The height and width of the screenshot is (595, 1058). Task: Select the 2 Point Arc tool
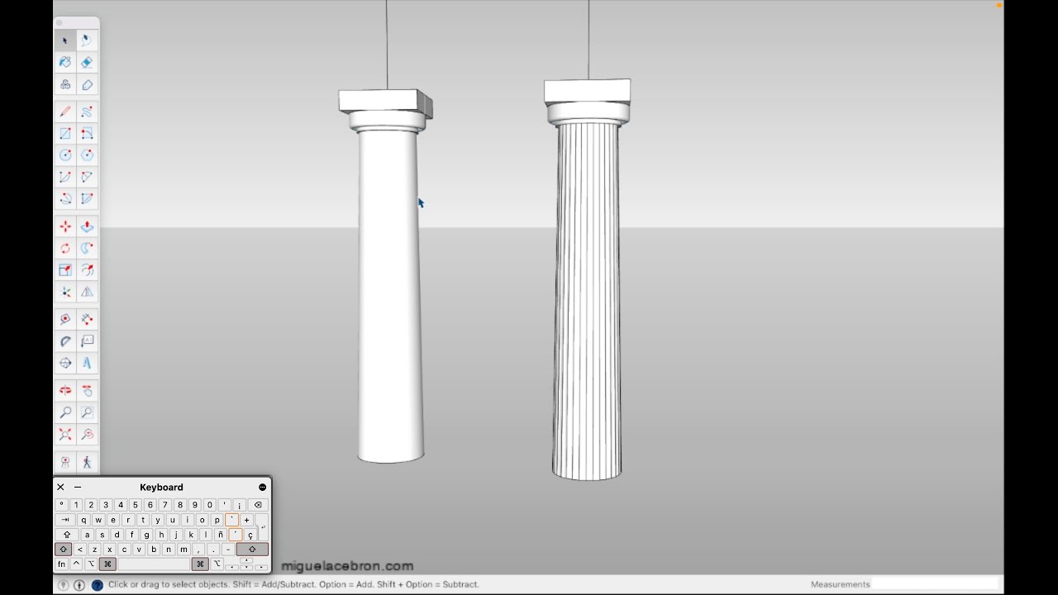87,177
